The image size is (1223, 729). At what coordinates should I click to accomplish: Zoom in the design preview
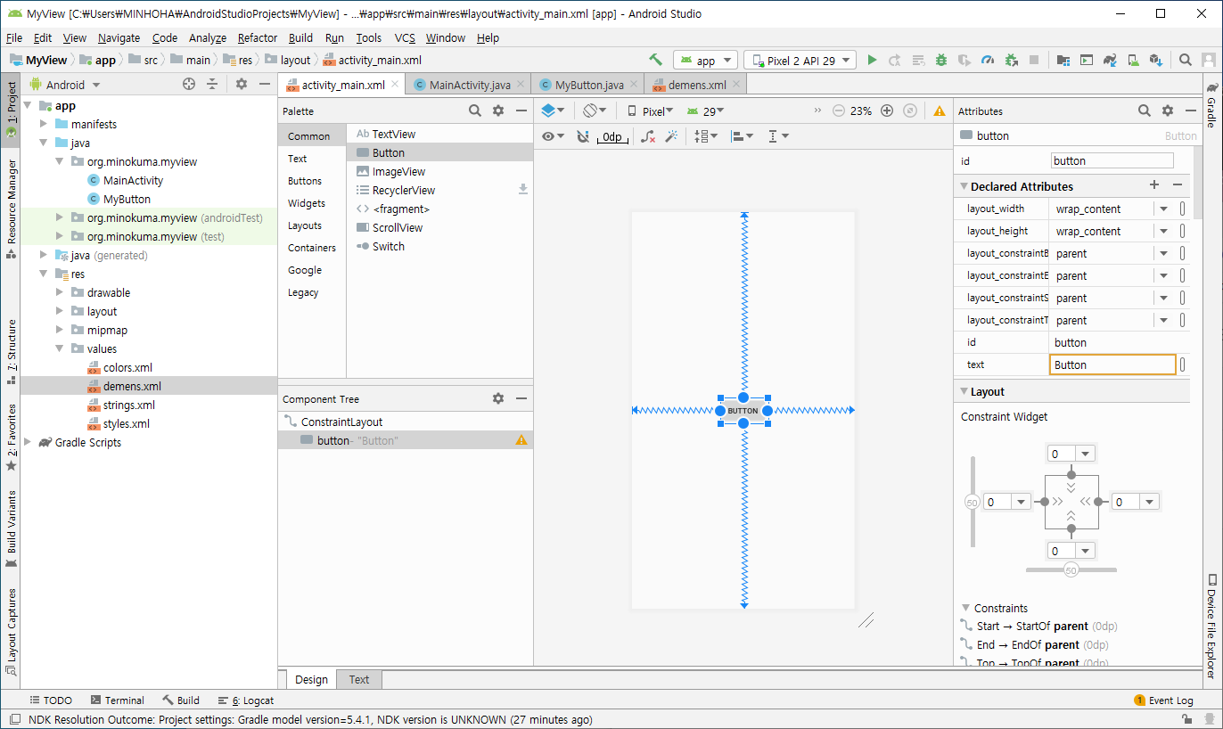887,111
